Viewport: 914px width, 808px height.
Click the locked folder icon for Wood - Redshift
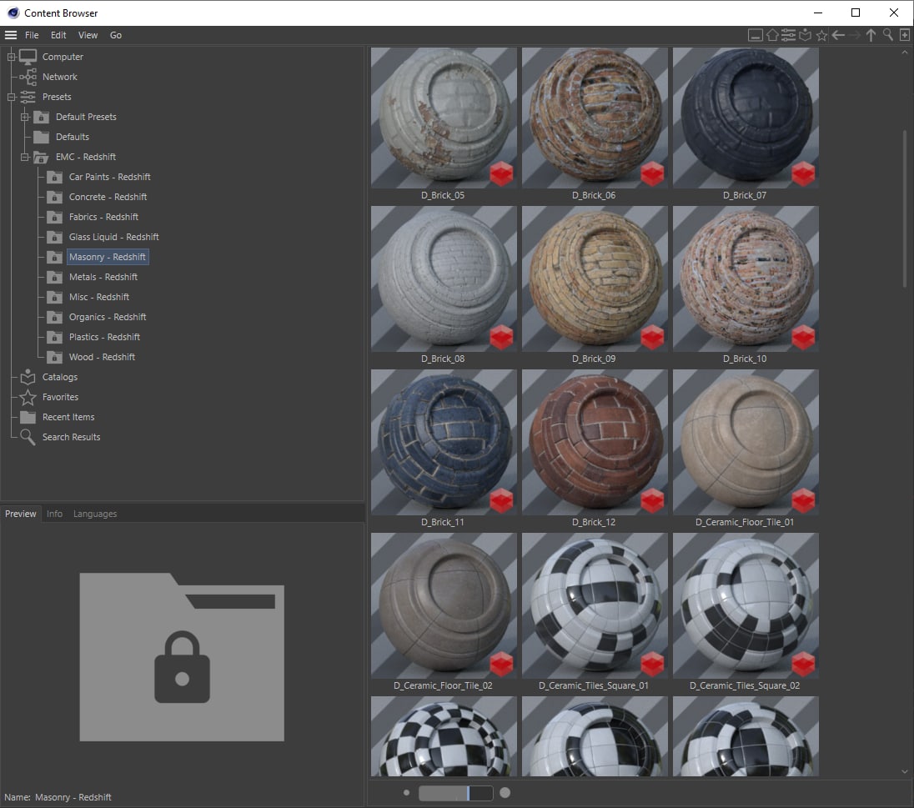[54, 357]
